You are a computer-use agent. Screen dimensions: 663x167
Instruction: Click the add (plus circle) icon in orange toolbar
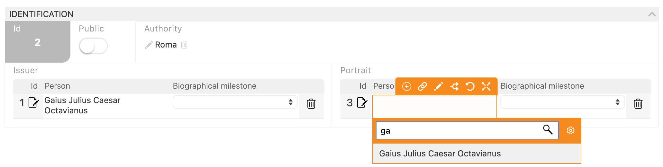click(x=407, y=86)
